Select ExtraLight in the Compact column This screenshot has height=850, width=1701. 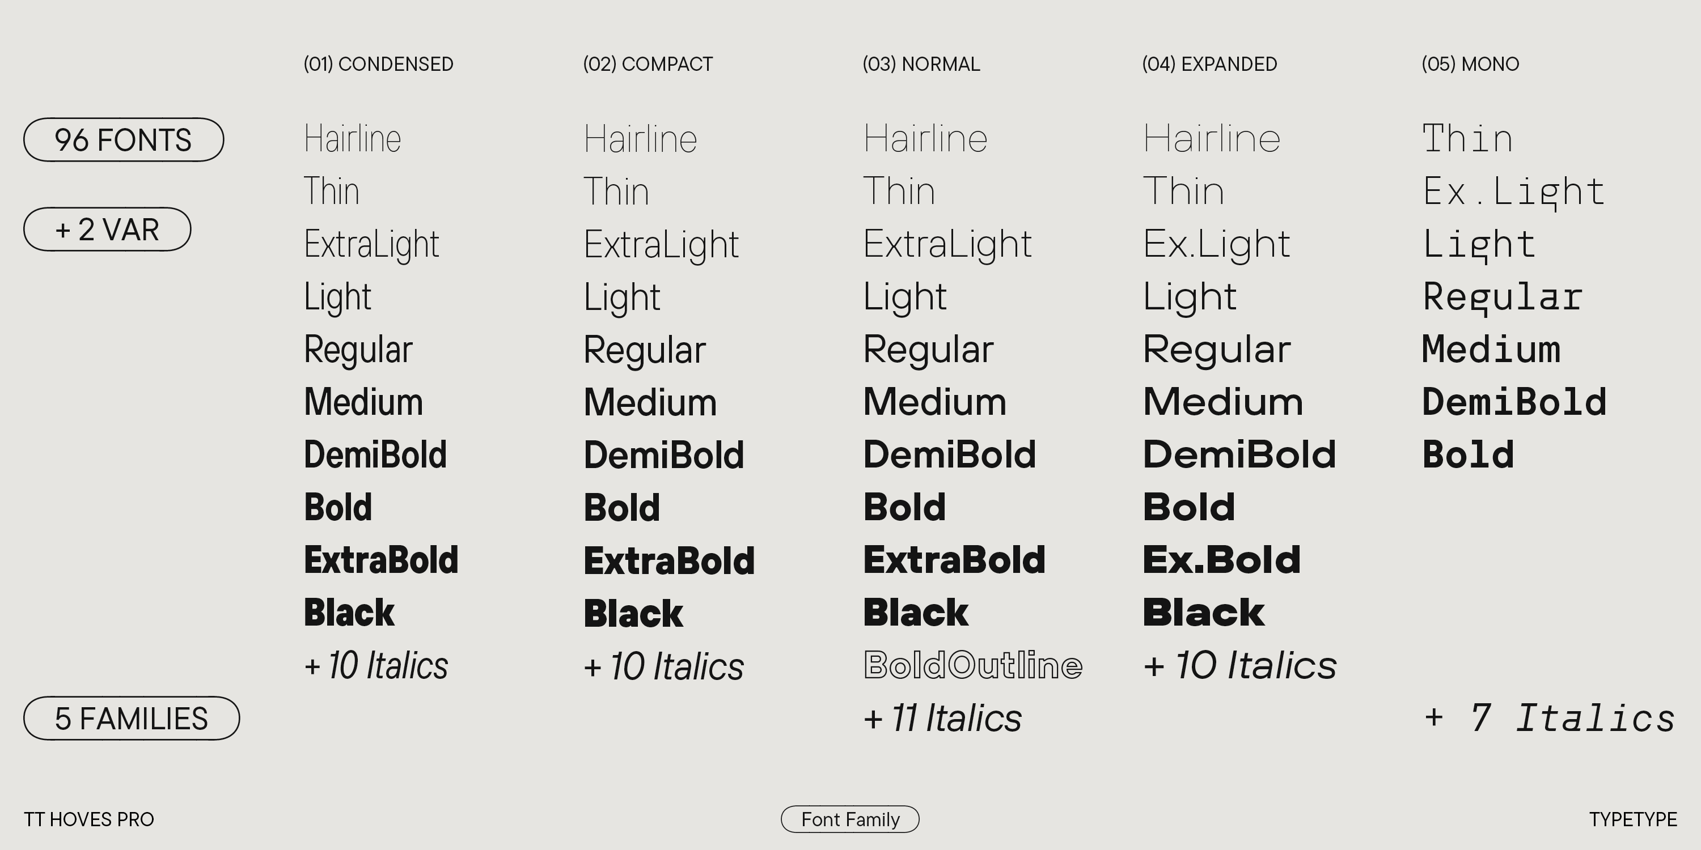click(661, 244)
